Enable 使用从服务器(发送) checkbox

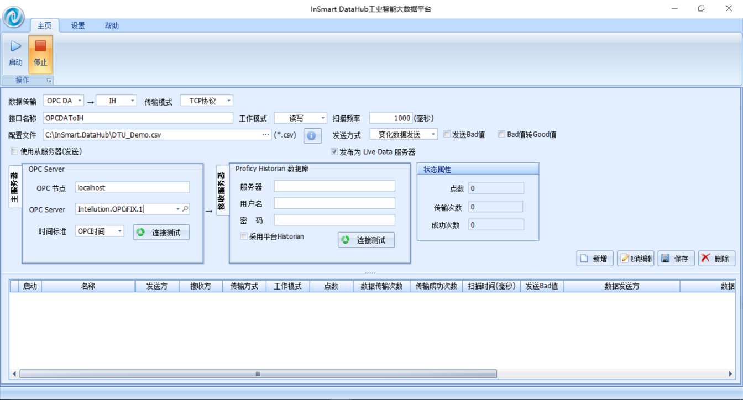pos(14,151)
